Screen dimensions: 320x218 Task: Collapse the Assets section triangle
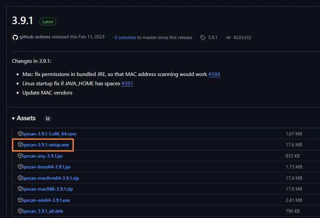(13, 118)
